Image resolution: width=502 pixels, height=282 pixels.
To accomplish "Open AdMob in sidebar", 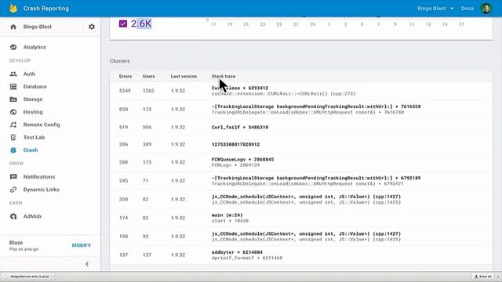I will point(32,216).
